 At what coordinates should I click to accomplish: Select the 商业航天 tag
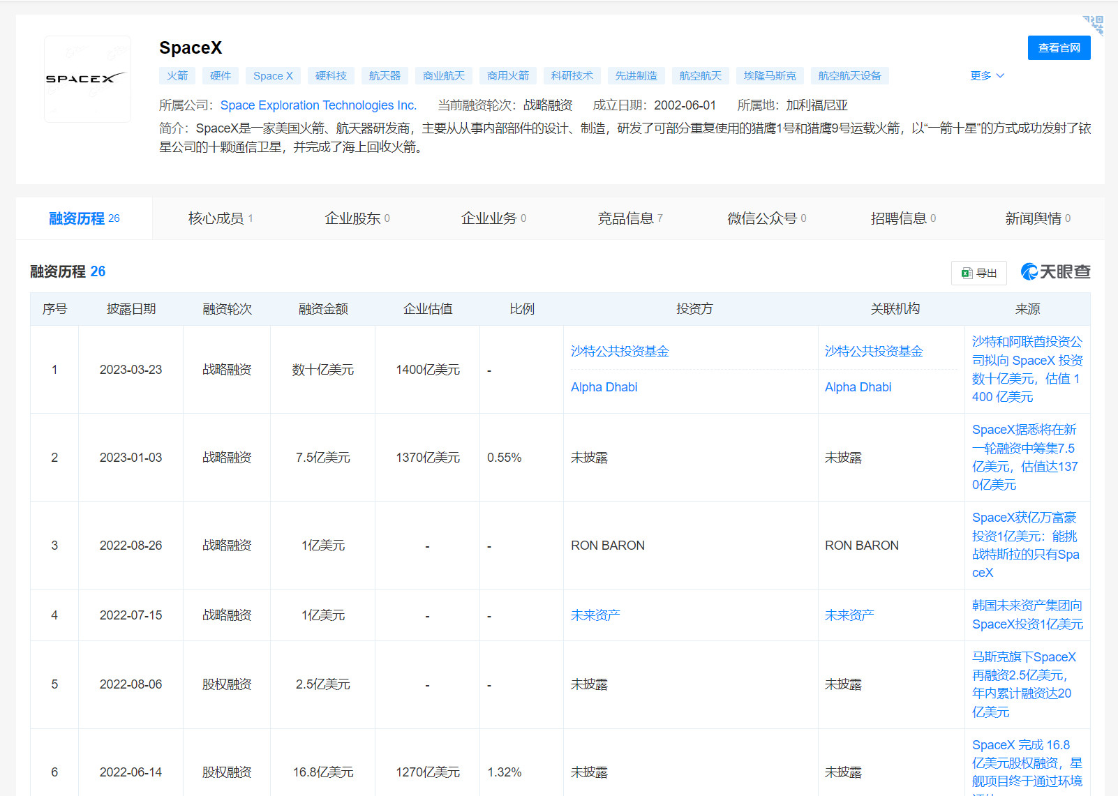point(444,75)
